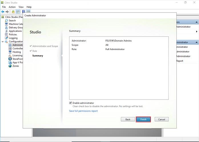Image resolution: width=199 pixels, height=142 pixels.
Task: Select the Delivery Groups icon
Action: (7, 27)
